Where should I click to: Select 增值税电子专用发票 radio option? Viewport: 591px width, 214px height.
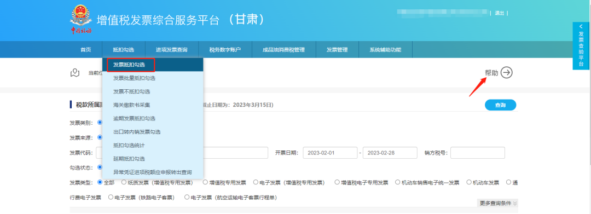tap(337, 182)
